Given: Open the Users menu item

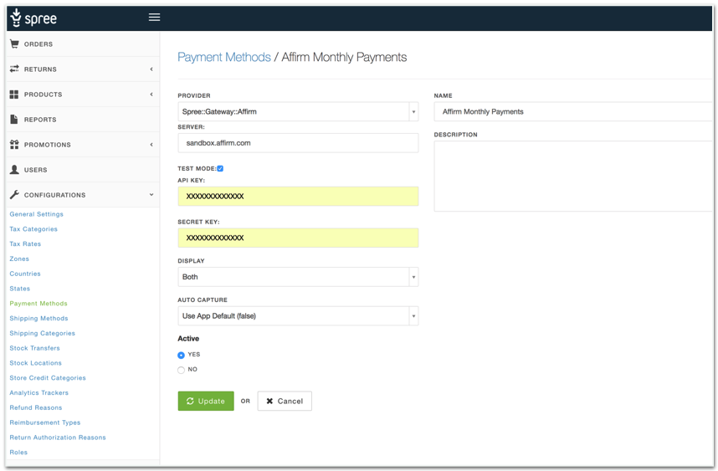Looking at the screenshot, I should [x=83, y=170].
